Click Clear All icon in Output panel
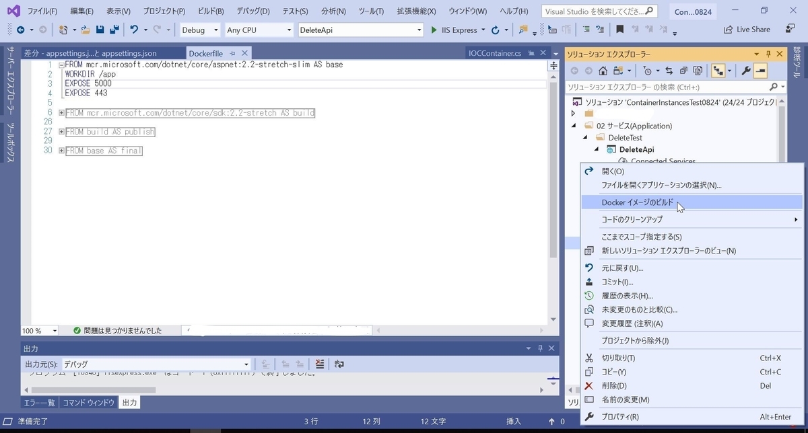The image size is (808, 433). 320,364
